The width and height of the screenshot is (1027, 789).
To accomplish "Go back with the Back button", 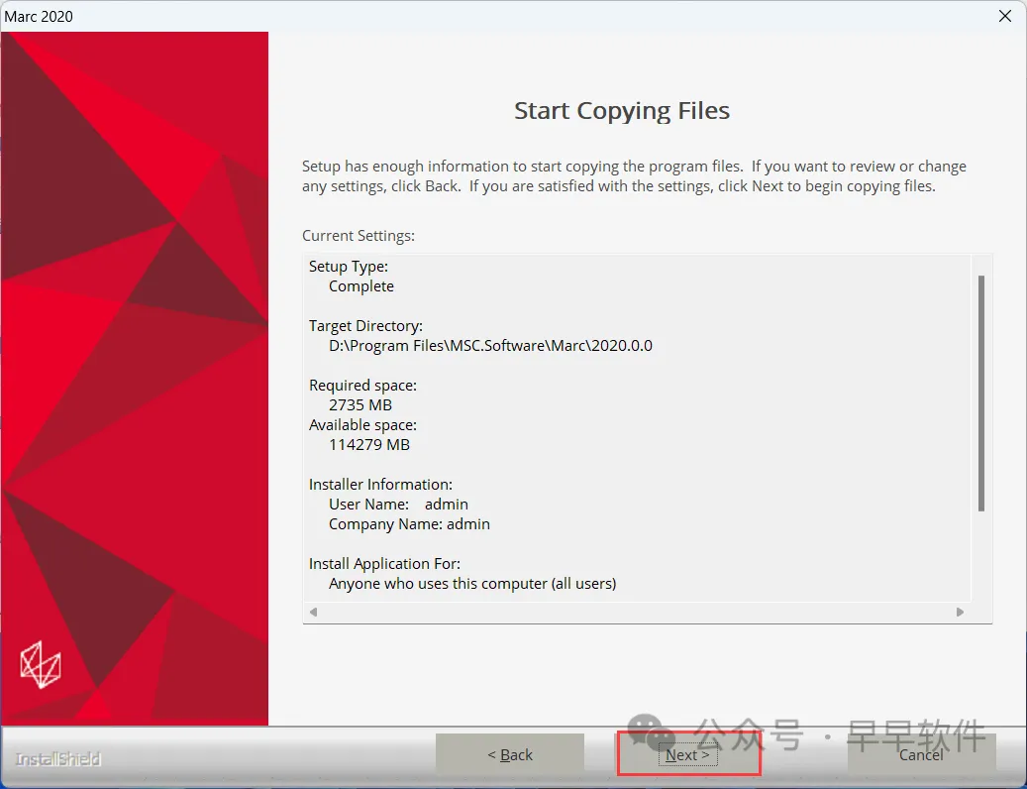I will 510,754.
